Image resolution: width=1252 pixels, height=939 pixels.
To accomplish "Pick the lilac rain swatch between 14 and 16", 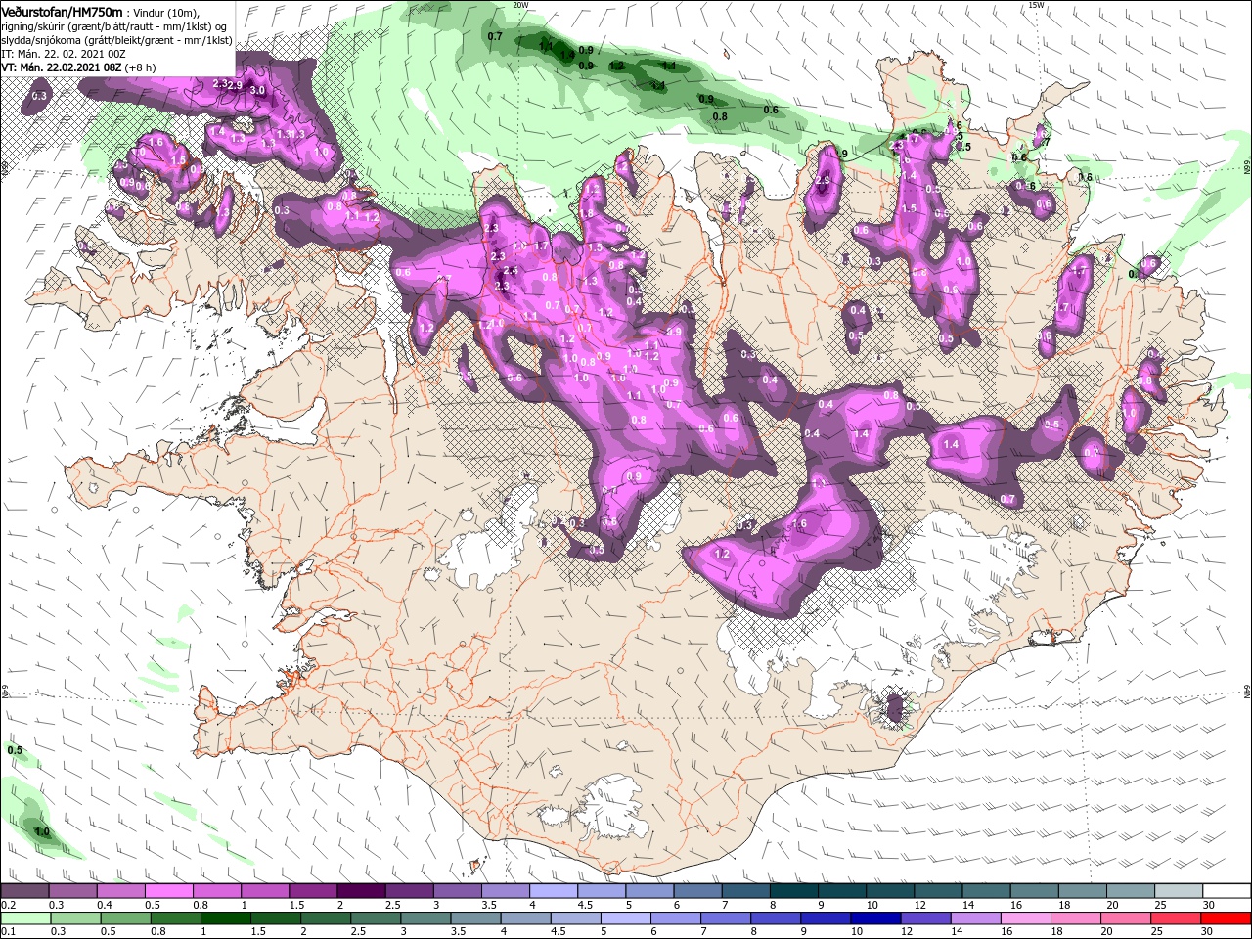I will point(975,918).
